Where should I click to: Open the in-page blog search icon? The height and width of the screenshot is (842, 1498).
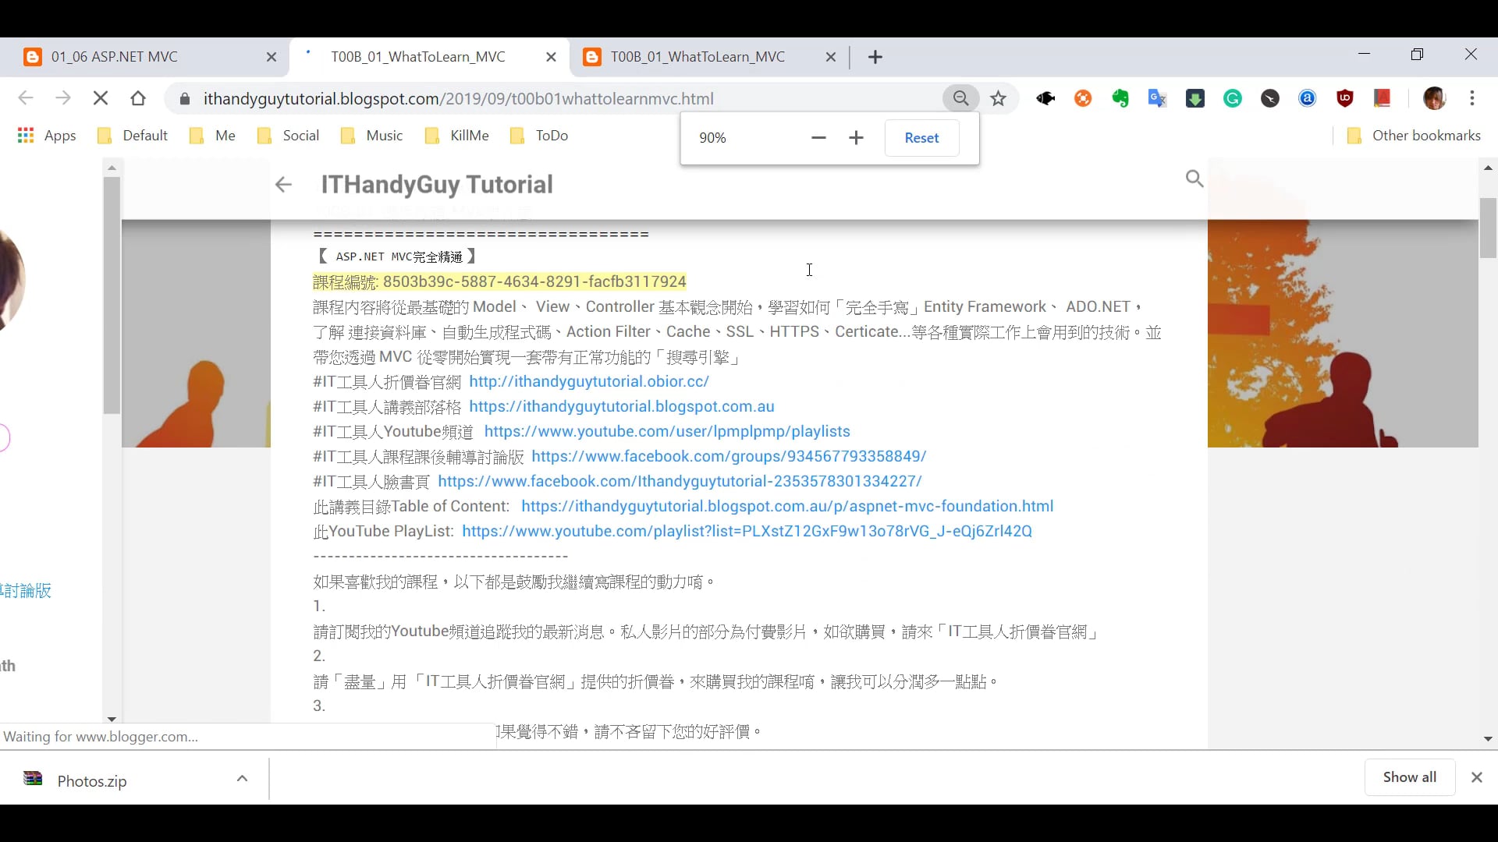click(1194, 178)
